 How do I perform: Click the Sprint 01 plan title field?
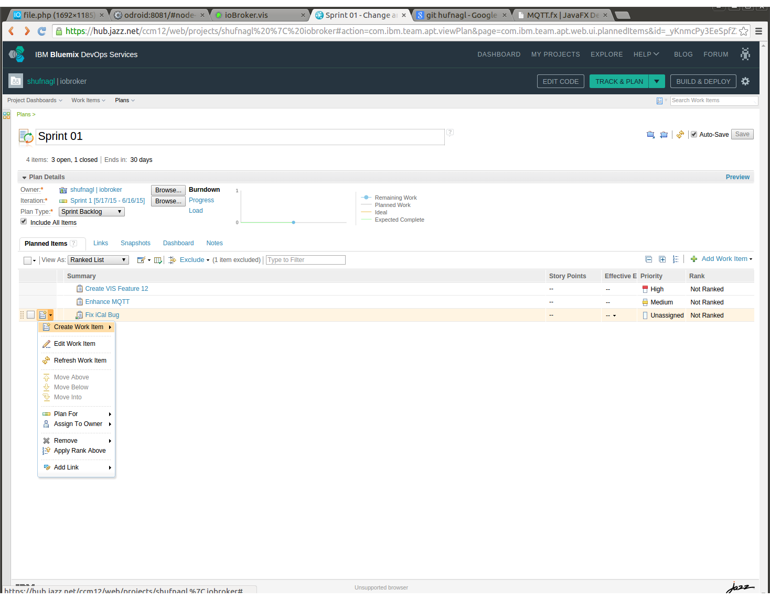pyautogui.click(x=240, y=137)
